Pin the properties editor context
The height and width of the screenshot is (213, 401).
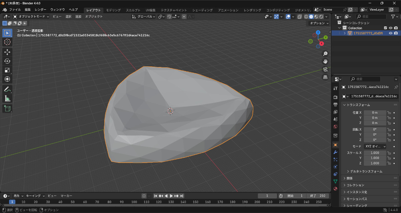396,87
